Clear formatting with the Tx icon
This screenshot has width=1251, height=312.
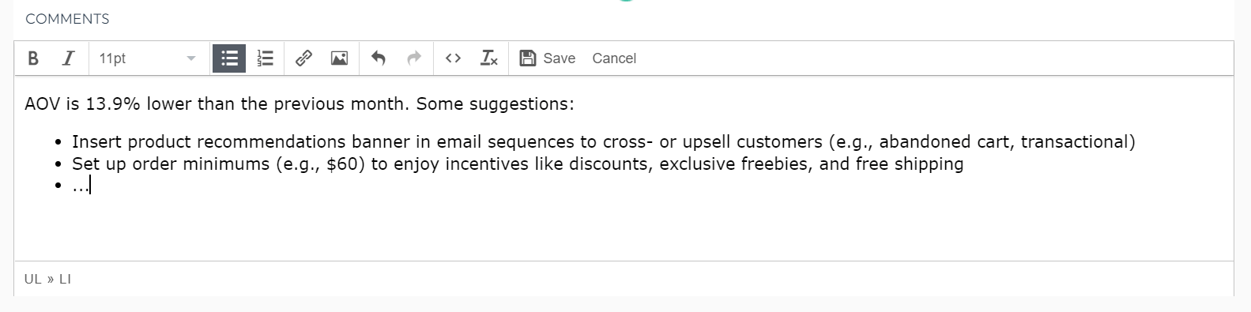pos(489,58)
